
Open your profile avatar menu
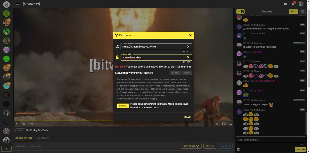tap(301, 4)
